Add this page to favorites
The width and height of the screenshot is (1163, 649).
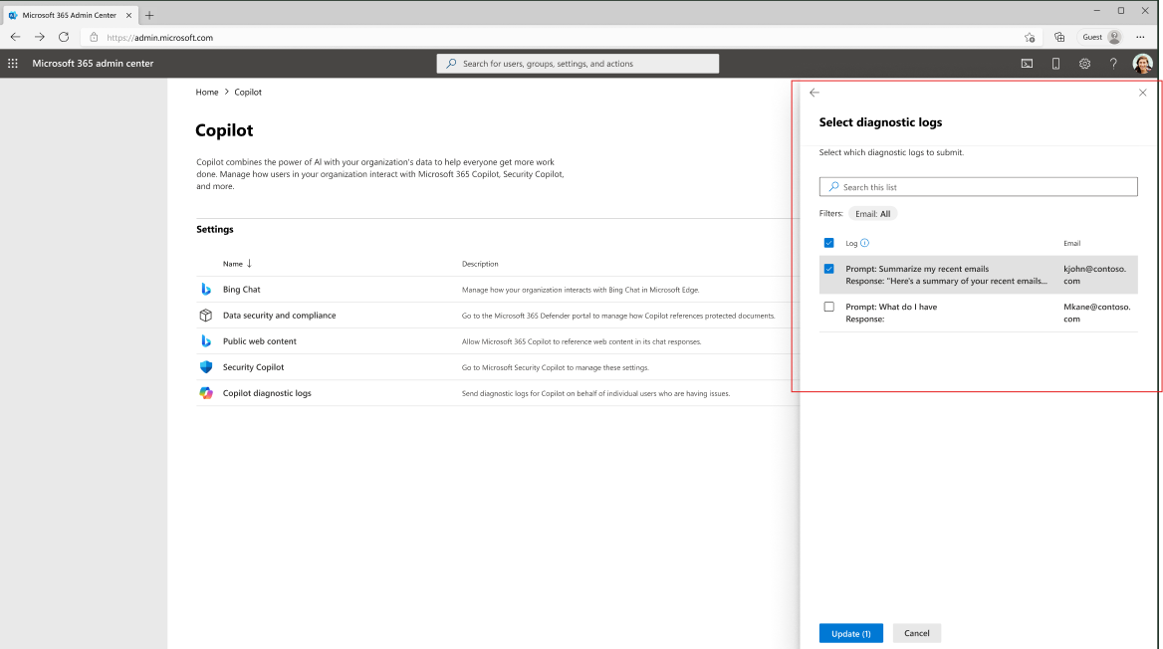pyautogui.click(x=1030, y=37)
